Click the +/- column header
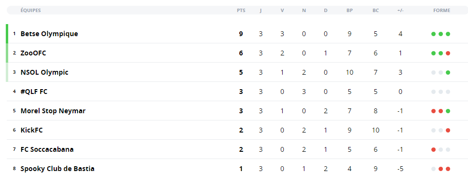 pyautogui.click(x=400, y=11)
